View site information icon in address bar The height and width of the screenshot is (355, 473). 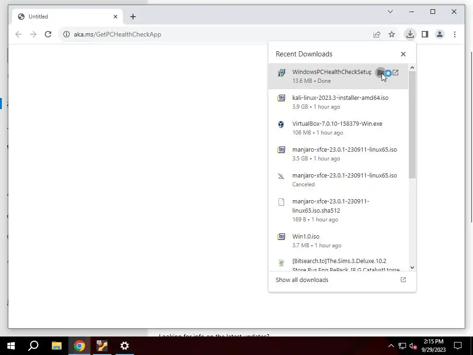click(x=67, y=34)
